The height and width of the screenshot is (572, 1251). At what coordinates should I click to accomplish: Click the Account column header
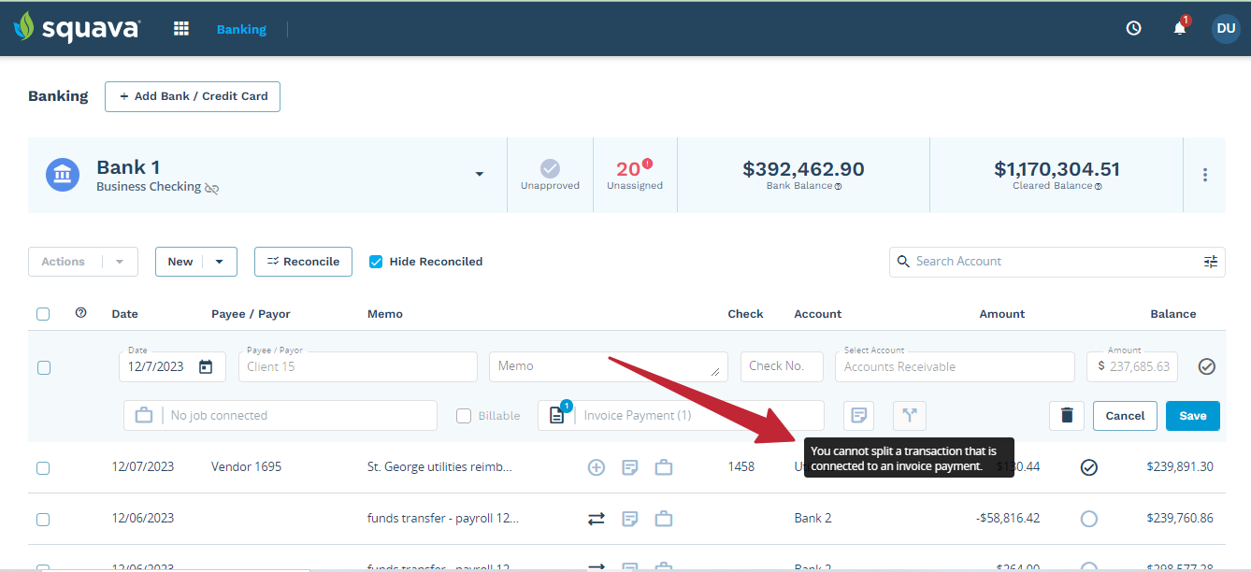(817, 314)
